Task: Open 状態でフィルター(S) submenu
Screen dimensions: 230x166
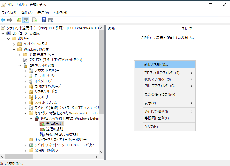Action: coord(165,79)
